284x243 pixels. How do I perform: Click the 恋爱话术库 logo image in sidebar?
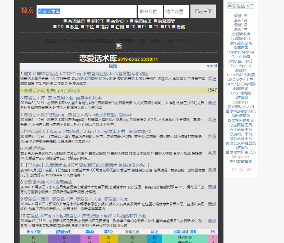(241, 5)
